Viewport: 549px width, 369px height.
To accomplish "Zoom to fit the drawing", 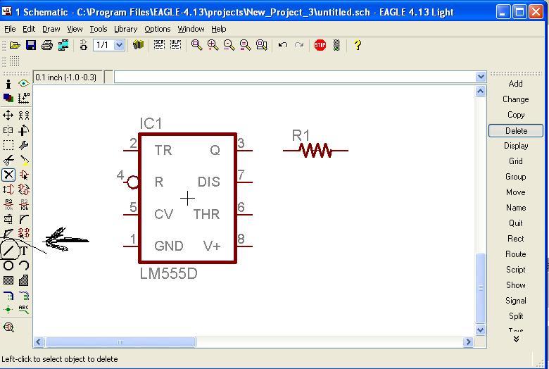I will (197, 45).
